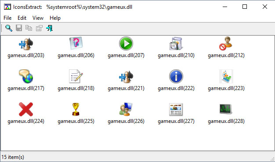The image size is (275, 162).
Task: Minimize the IconsExtract window
Action: [224, 7]
